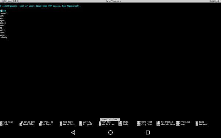The height and width of the screenshot is (138, 221).
Task: Place cursor on the 'games' line
Action: point(3,23)
